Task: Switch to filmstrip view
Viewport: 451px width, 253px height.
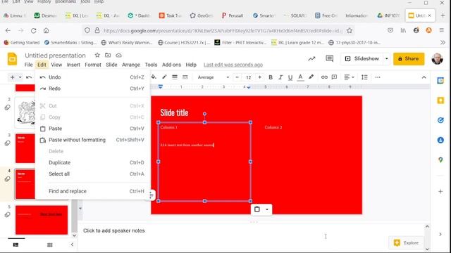Action: click(16, 245)
